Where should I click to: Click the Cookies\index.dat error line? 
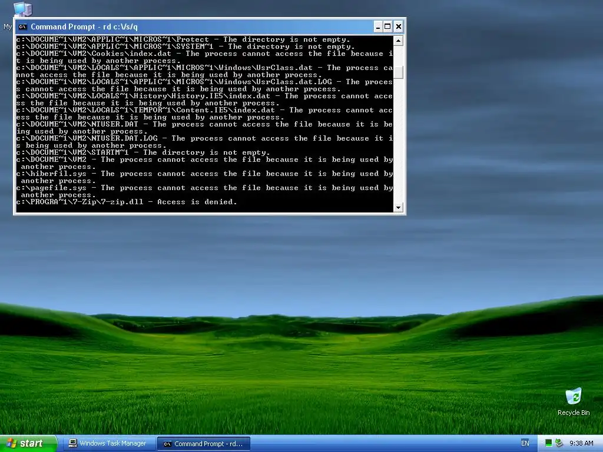click(x=204, y=57)
